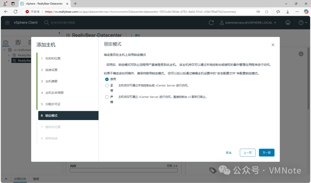This screenshot has height=183, width=311.
Task: Open the VMs and Templates inventory icon
Action: pos(18,42)
